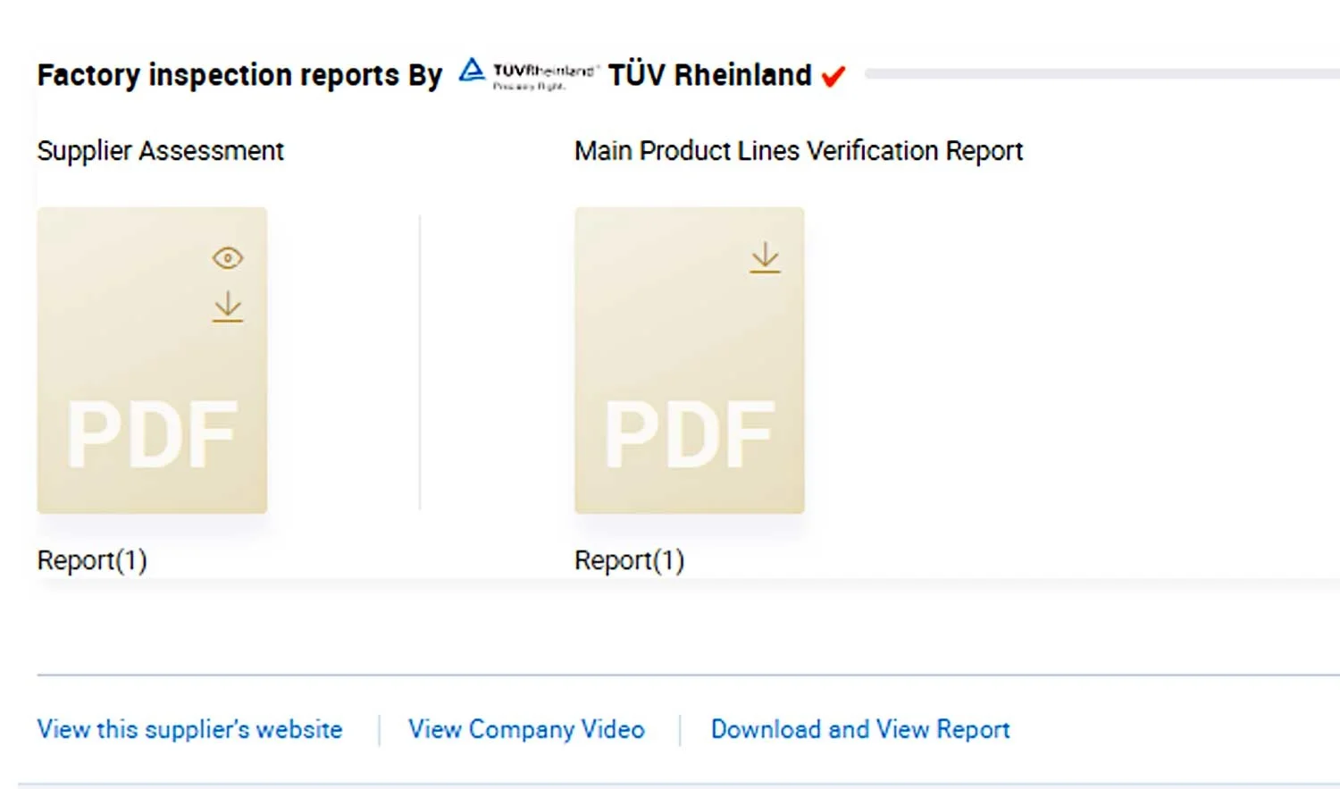1340x789 pixels.
Task: Click the large PDF text on Supplier Assessment card
Action: click(152, 435)
